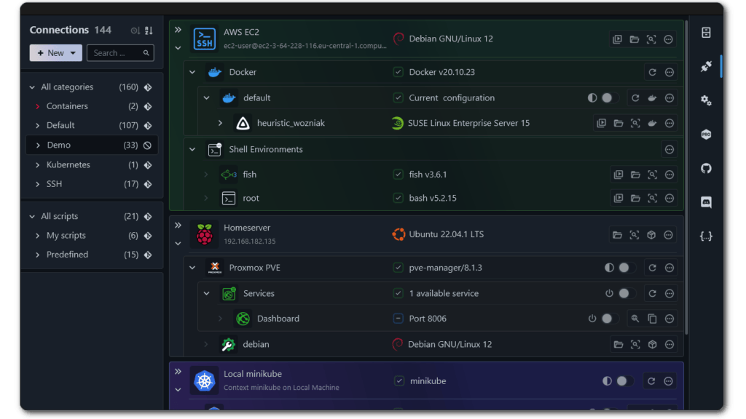This screenshot has height=419, width=746.
Task: Click the API braces icon in sidebar
Action: tap(705, 236)
